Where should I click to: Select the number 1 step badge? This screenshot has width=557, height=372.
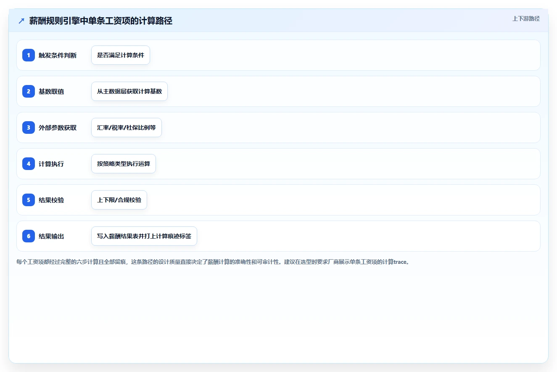29,55
